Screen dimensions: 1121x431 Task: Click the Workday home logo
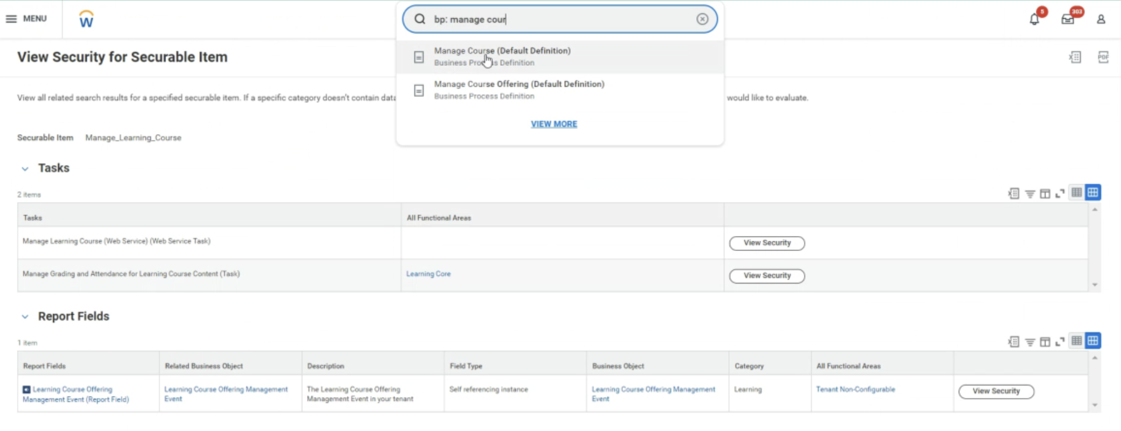click(x=86, y=19)
